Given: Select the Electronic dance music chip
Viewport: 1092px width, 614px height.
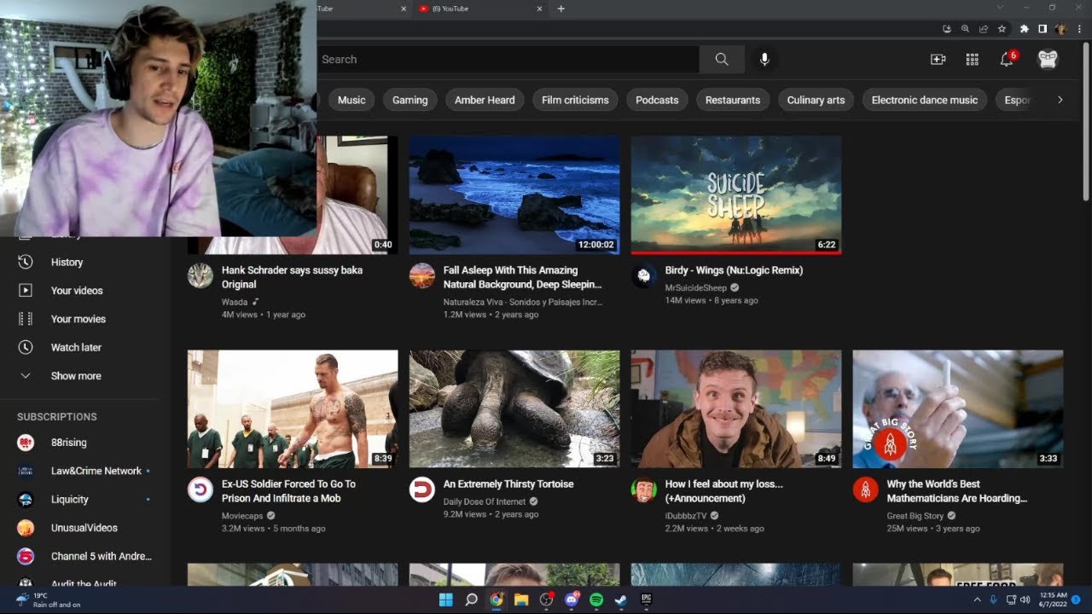Looking at the screenshot, I should click(925, 100).
